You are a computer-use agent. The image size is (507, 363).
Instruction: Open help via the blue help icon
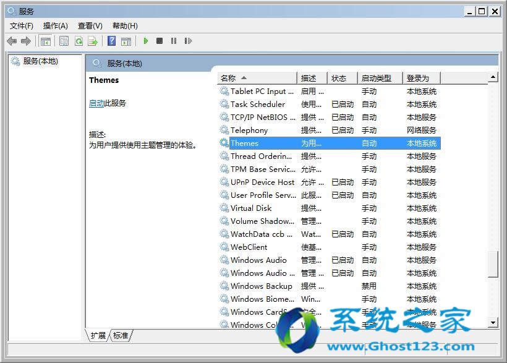(x=111, y=41)
